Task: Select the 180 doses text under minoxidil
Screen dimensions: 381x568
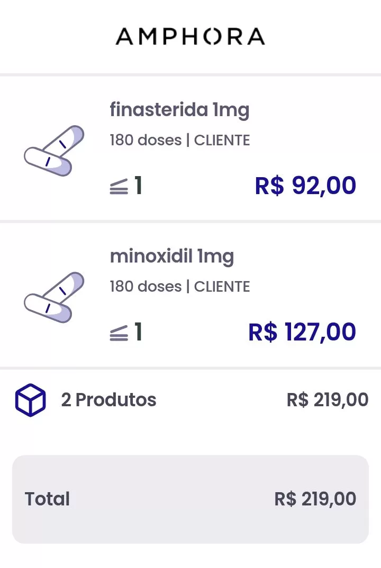Action: 145,287
